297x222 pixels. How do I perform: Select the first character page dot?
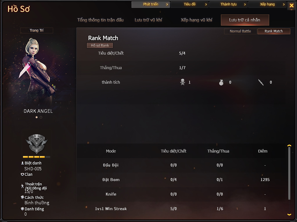click(37, 117)
